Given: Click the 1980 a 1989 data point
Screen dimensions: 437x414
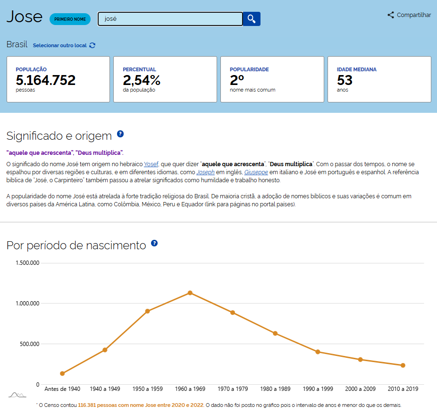Looking at the screenshot, I should 275,333.
